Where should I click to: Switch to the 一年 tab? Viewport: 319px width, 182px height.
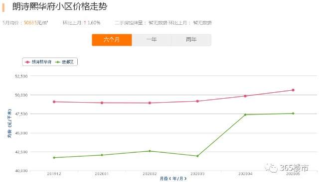pyautogui.click(x=152, y=40)
